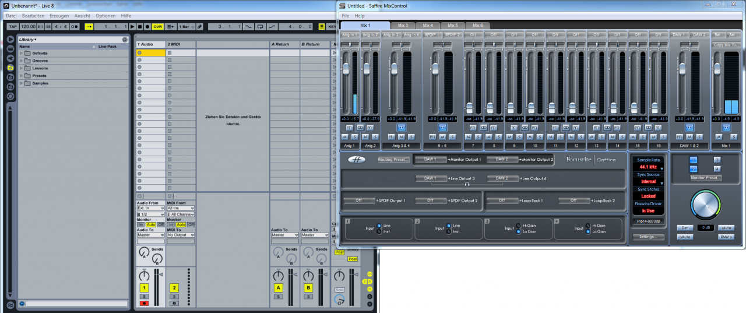746x313 pixels.
Task: Open the Library chooser dropdown
Action: pyautogui.click(x=28, y=40)
